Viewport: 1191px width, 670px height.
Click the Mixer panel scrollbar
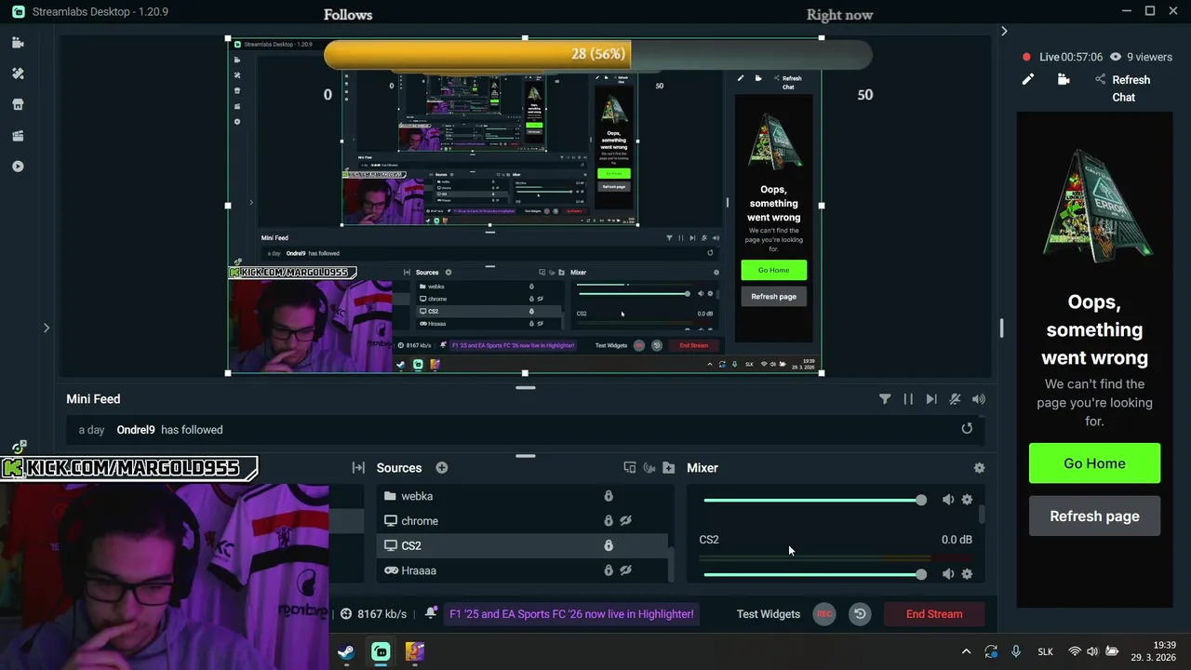coord(982,513)
